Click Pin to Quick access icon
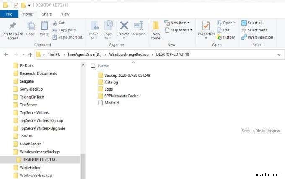Viewport: 285px width, 179px height. [x=13, y=26]
